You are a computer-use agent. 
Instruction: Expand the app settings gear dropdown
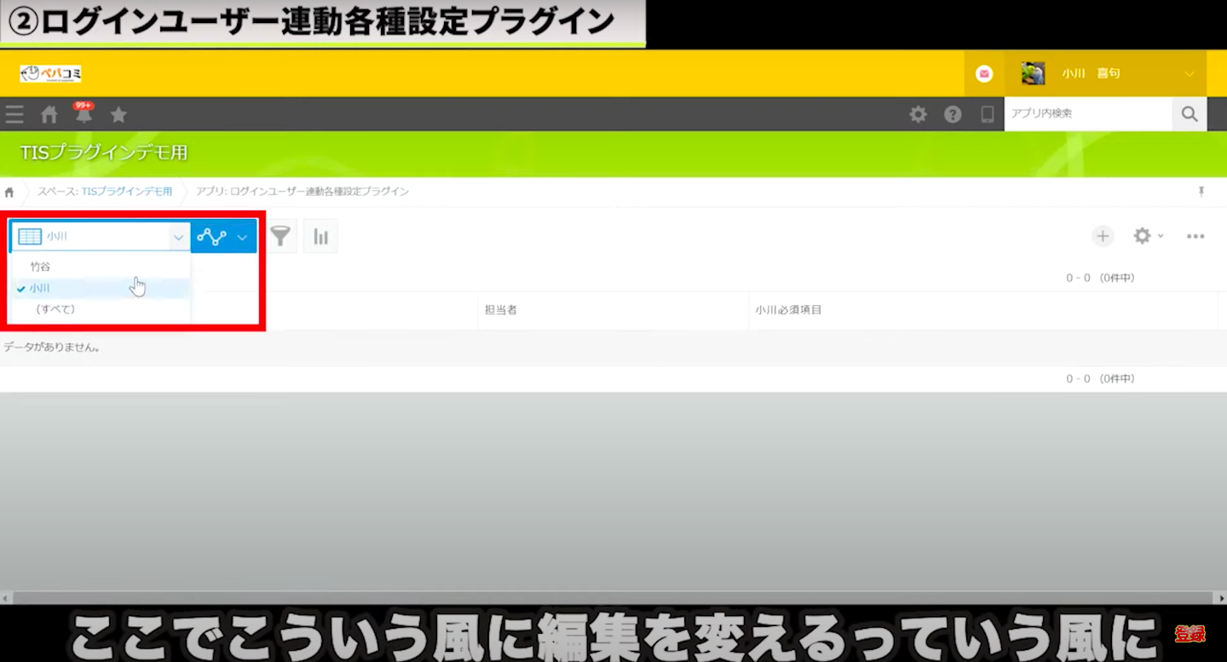[x=1147, y=236]
